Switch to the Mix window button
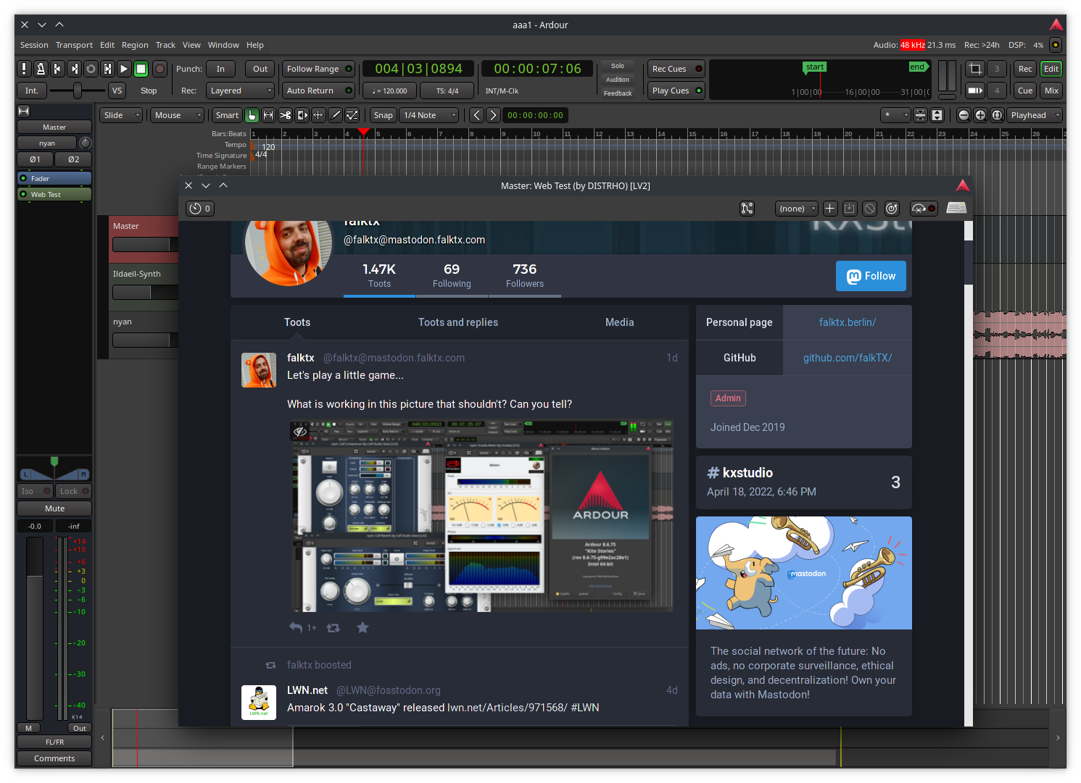 (x=1051, y=91)
